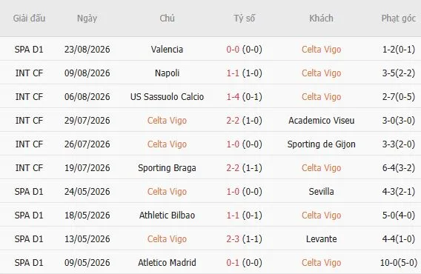
Task: Click the 0-0 score of Valencia match
Action: (233, 50)
